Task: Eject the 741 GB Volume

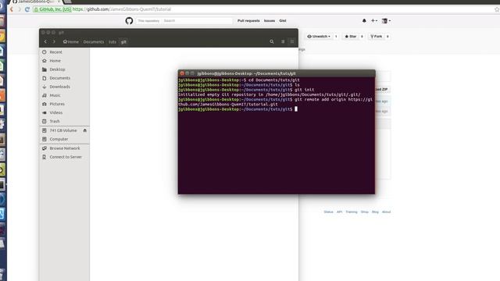Action: [85, 130]
